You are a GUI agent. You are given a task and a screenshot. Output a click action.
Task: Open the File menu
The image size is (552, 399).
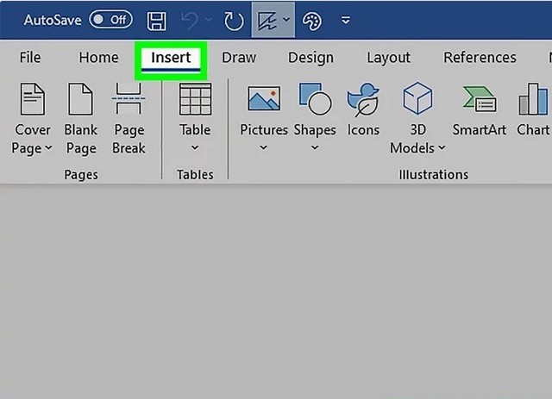[30, 58]
